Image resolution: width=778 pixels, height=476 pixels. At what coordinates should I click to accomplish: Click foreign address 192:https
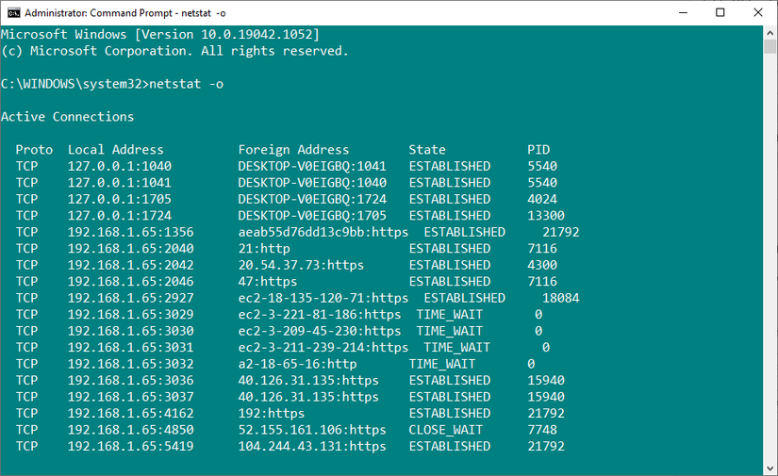[x=272, y=413]
